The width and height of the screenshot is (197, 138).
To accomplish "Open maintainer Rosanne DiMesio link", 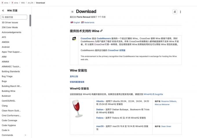I will [x=169, y=101].
